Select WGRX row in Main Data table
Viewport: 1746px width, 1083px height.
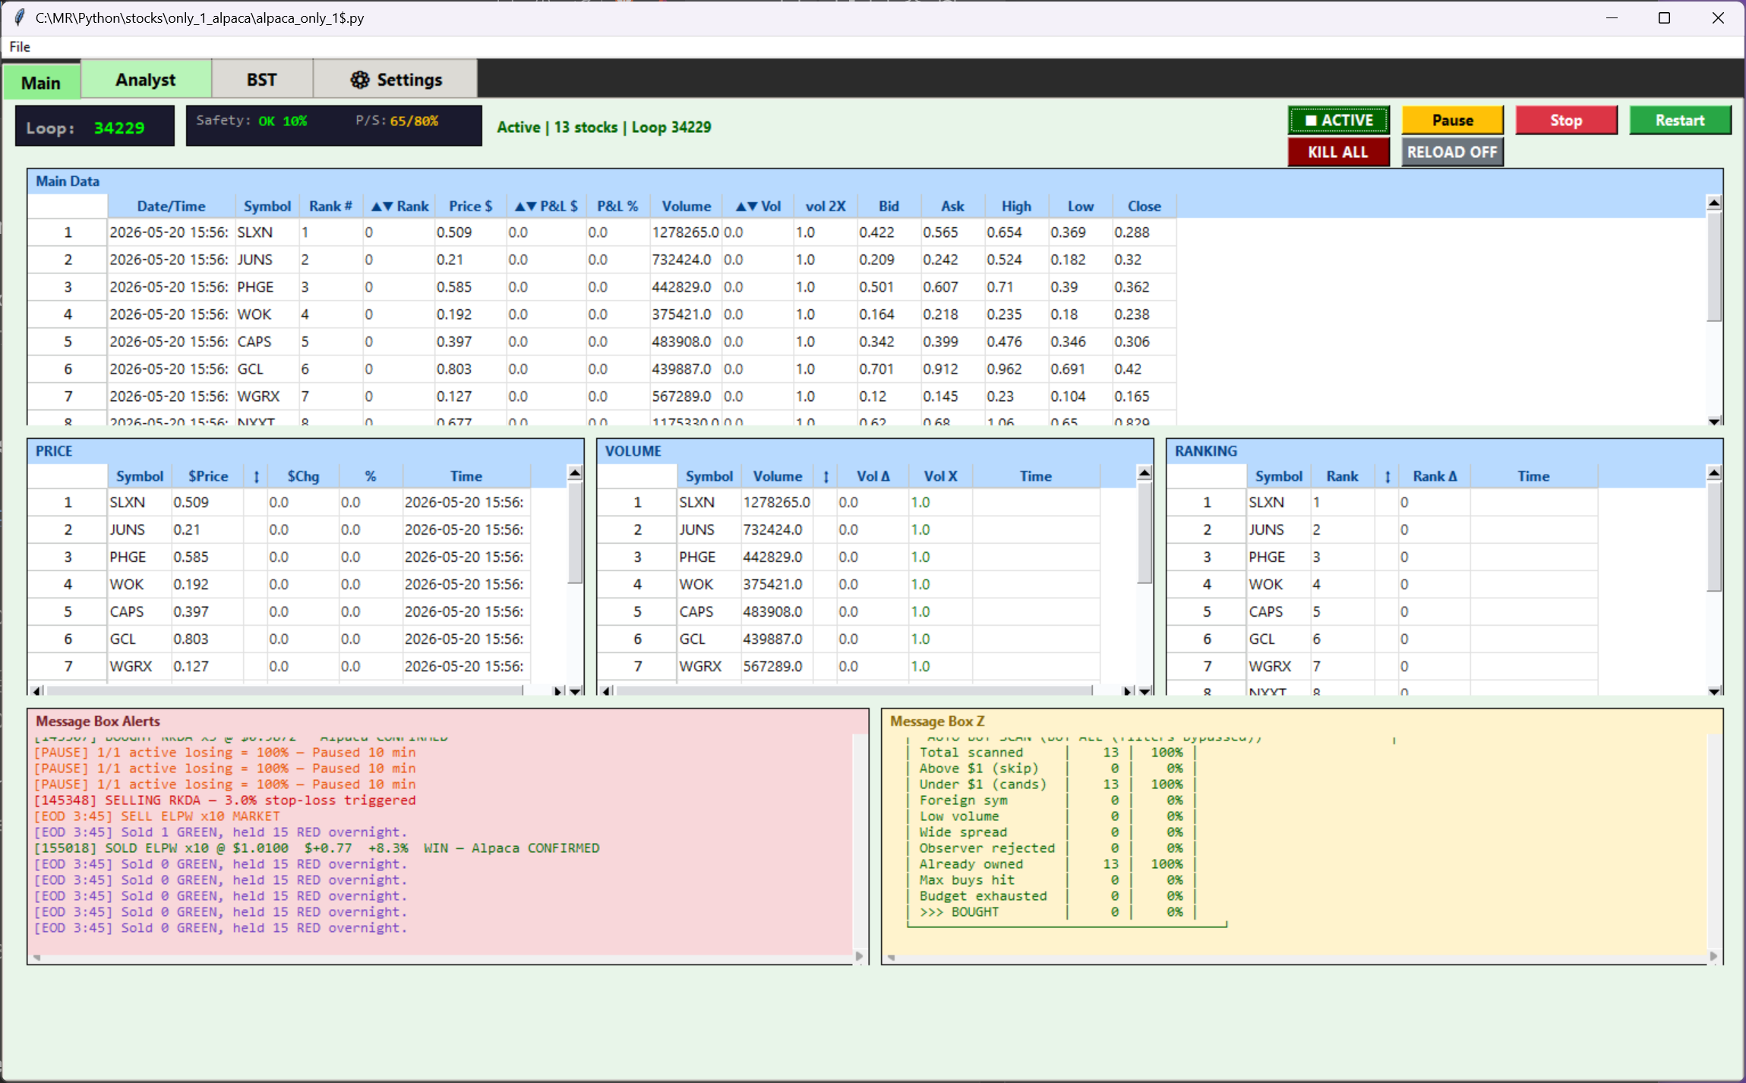tap(602, 396)
